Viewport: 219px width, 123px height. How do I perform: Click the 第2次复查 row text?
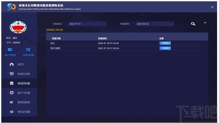click(x=55, y=48)
